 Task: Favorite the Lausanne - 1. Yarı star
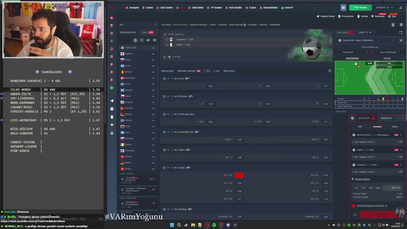coord(167,39)
